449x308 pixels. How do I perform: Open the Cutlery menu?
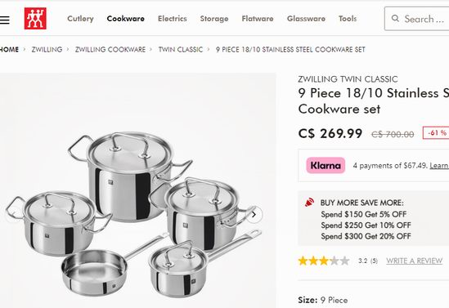(80, 19)
